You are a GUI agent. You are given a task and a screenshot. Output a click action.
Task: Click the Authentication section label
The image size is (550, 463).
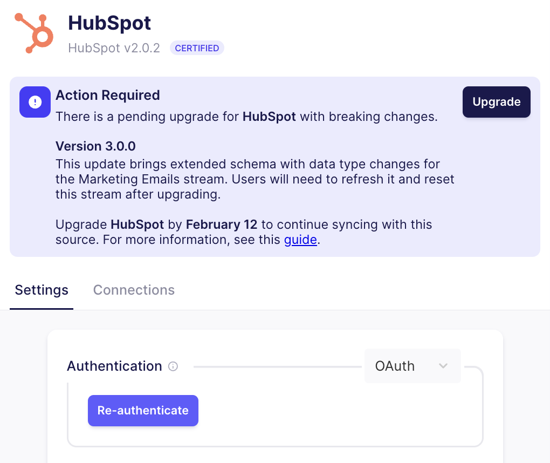[114, 366]
